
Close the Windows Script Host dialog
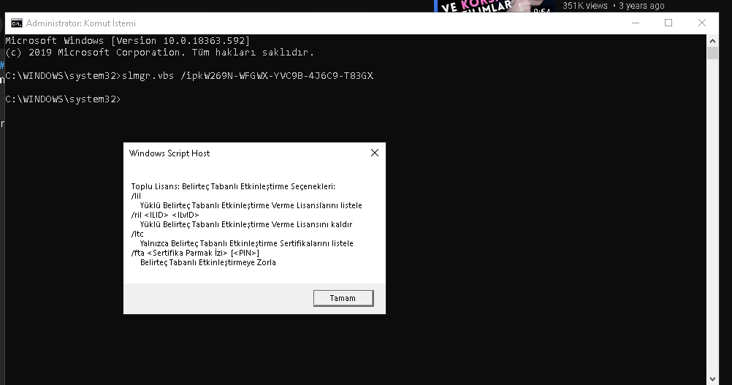pos(375,153)
